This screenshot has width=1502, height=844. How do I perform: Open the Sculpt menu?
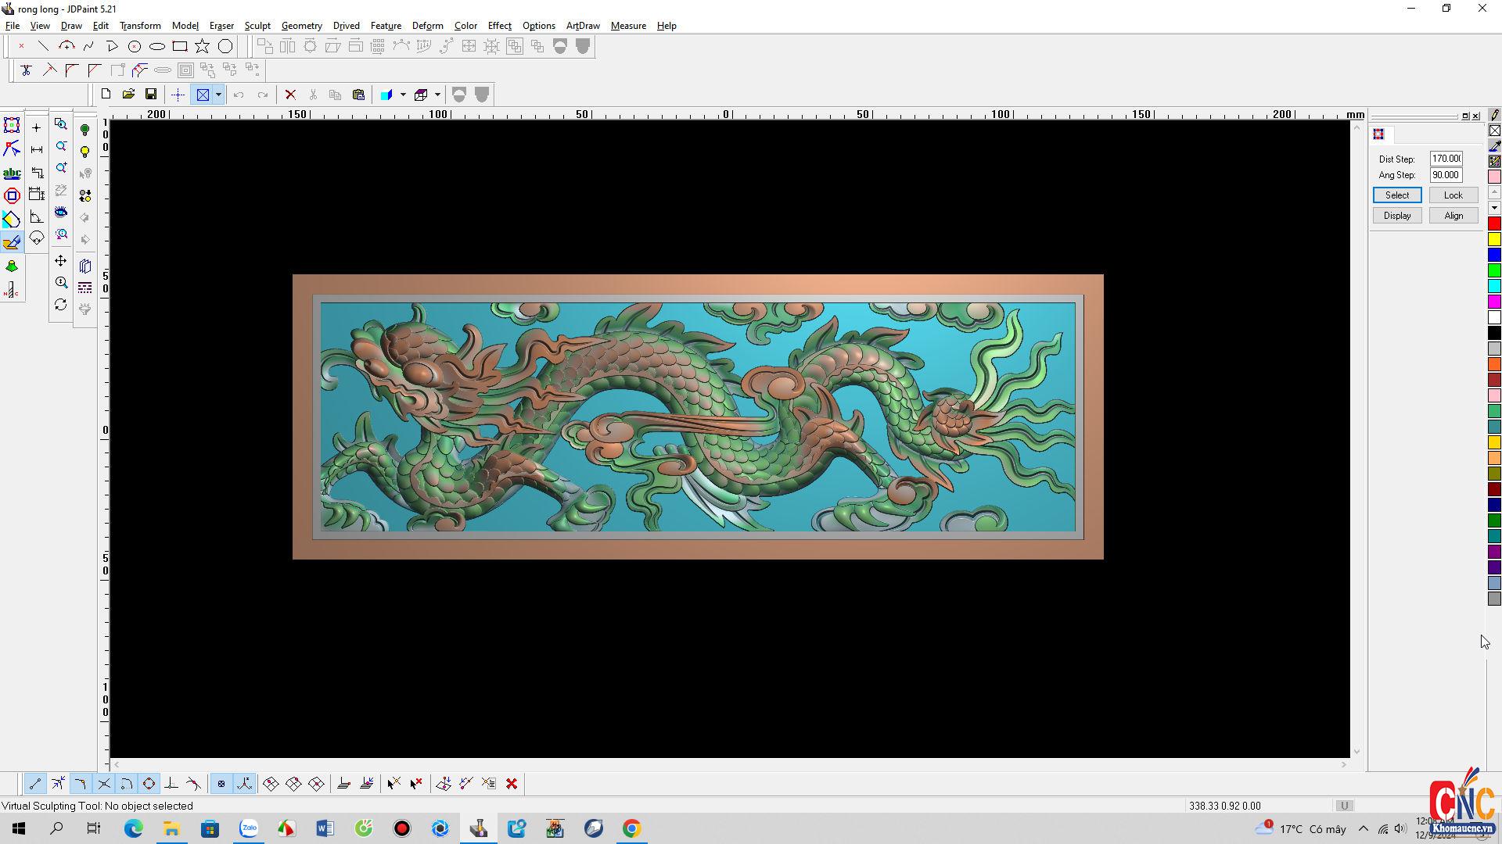[x=257, y=26]
